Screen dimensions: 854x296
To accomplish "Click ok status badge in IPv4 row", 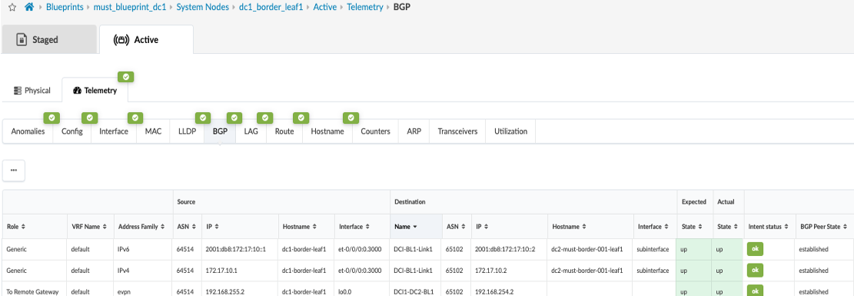I will point(755,270).
